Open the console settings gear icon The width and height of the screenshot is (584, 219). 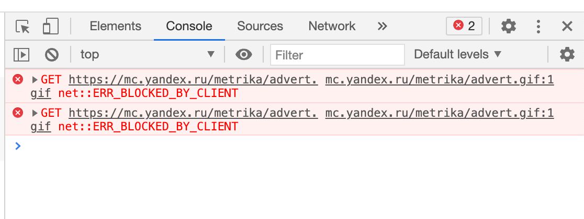(567, 54)
